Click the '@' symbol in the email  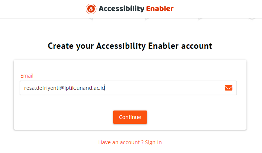[62, 88]
